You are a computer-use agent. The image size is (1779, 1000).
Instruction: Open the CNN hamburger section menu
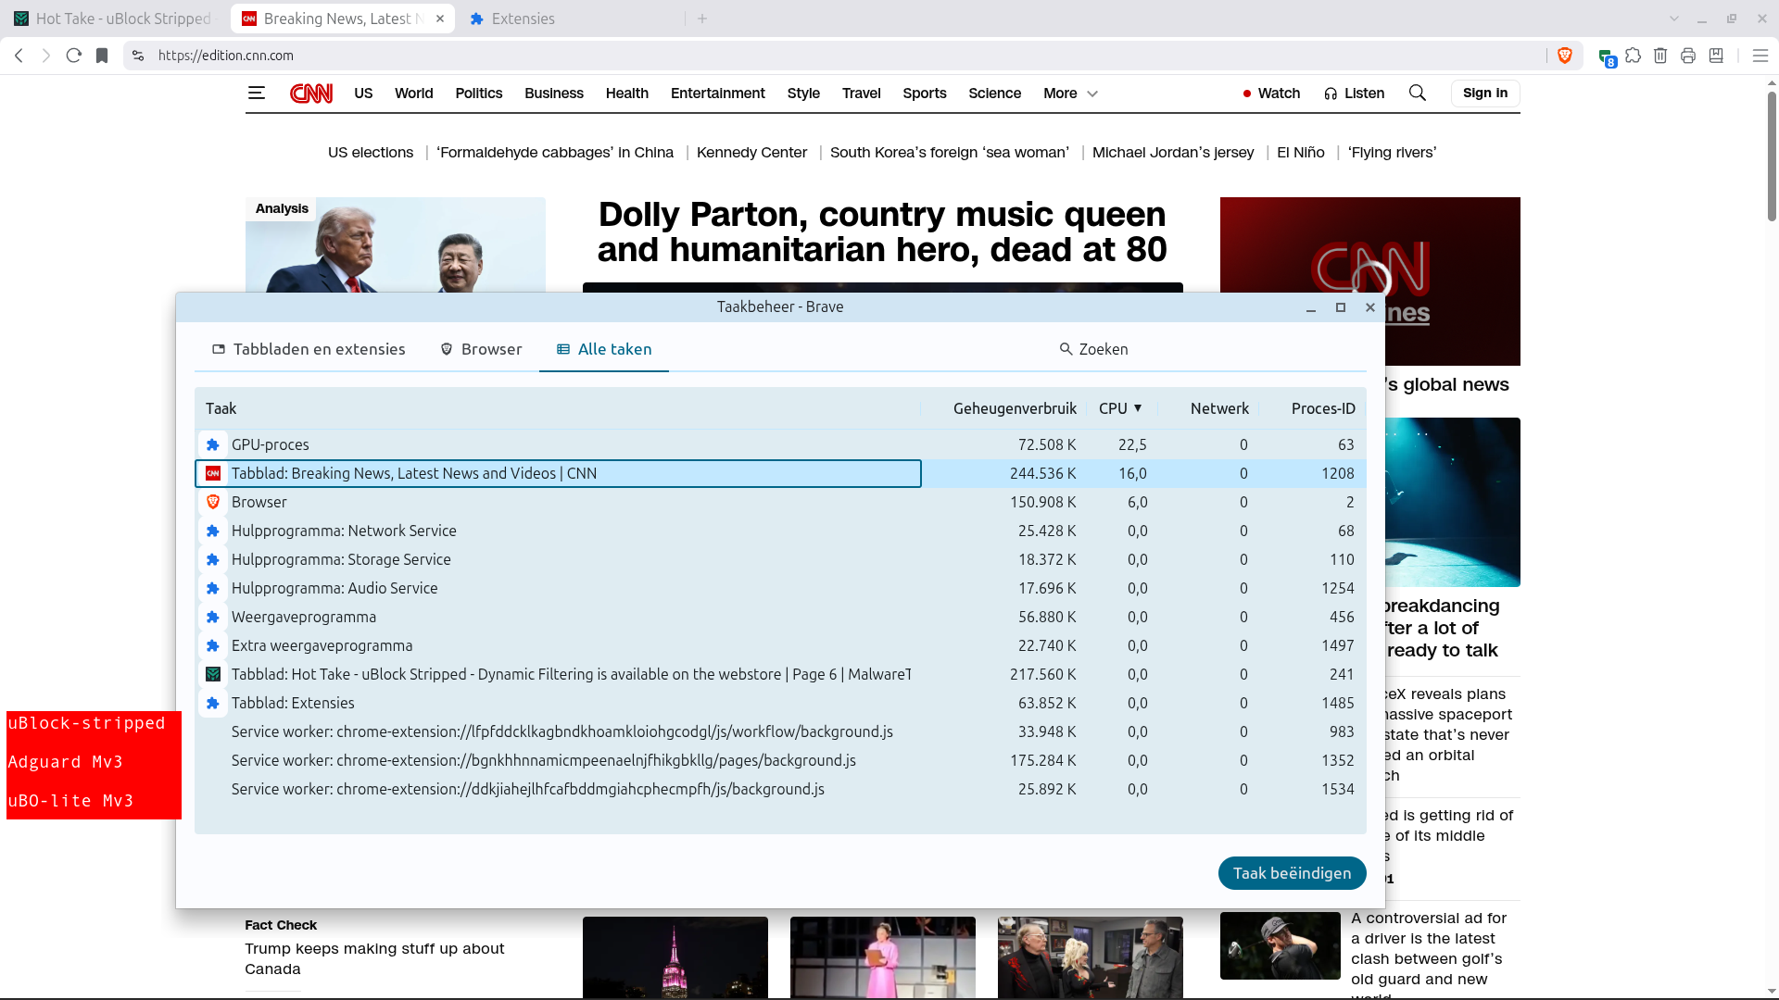click(257, 93)
